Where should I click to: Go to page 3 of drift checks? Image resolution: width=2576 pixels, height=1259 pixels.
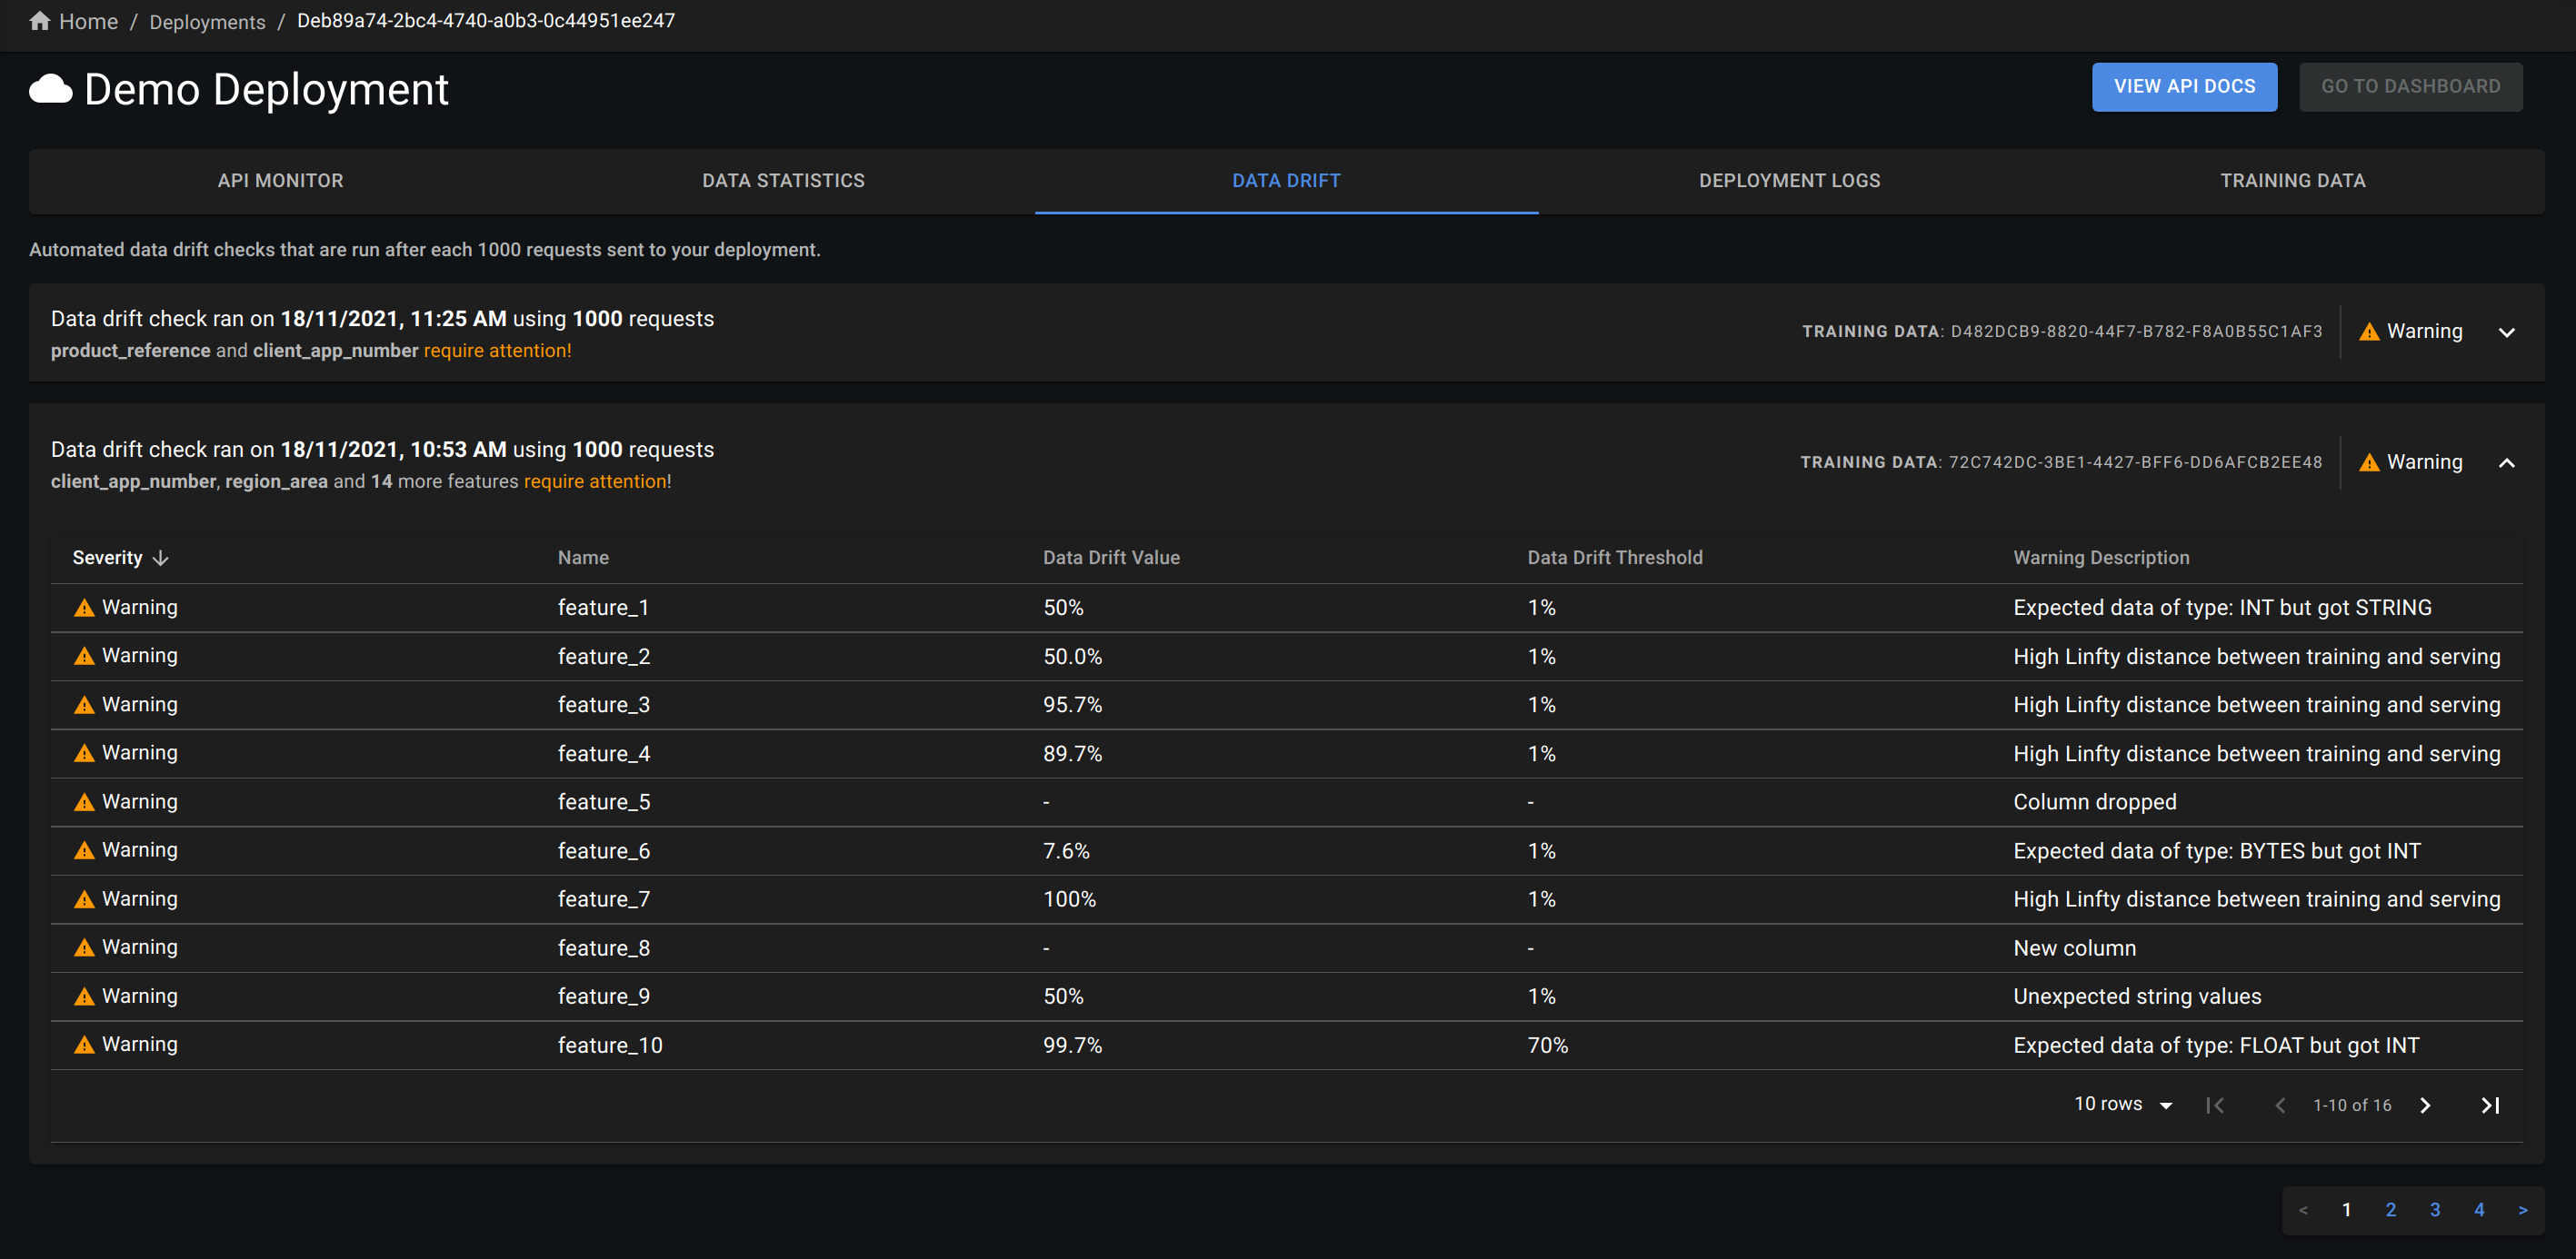click(2435, 1210)
